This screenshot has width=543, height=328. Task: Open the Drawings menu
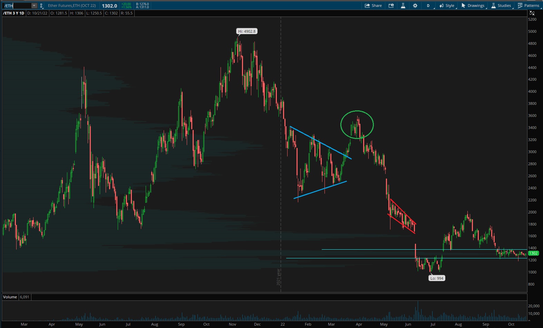tap(473, 6)
